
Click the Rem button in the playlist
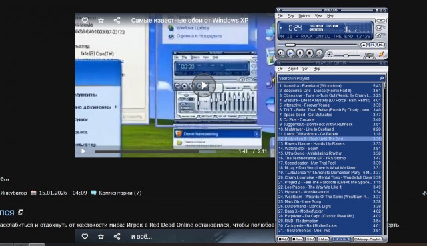click(x=297, y=239)
